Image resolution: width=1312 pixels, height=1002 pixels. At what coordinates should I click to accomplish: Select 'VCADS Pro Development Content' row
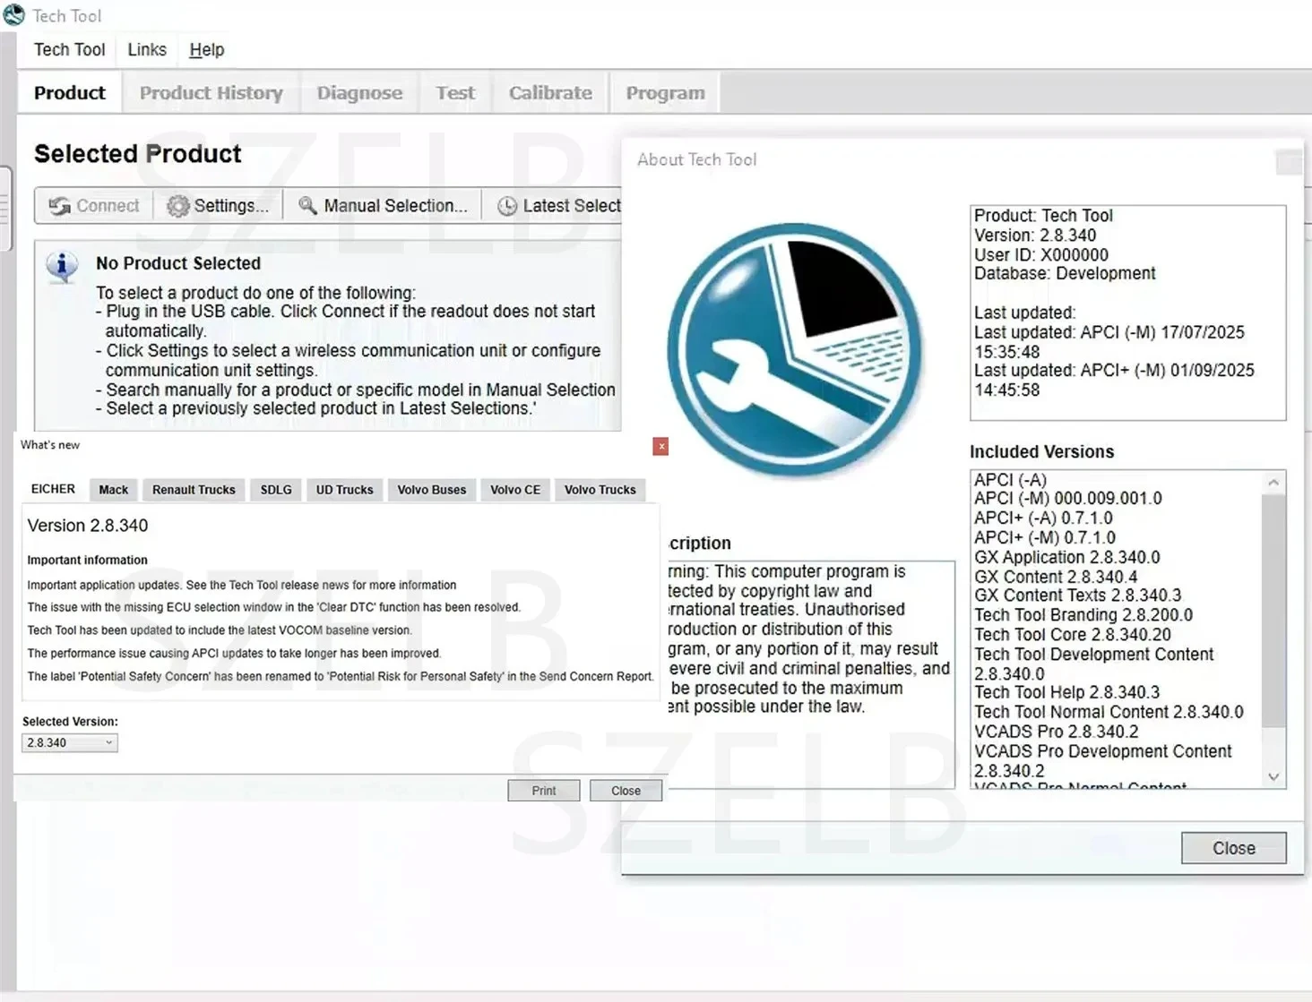tap(1103, 761)
